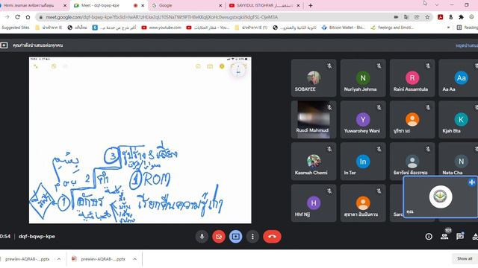Select Raini Assamtula participant tile

412,77
